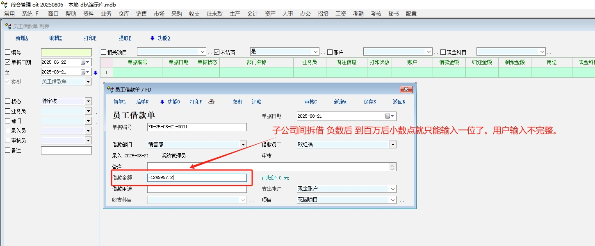
Task: Open the 仓库 menu
Action: tap(124, 14)
